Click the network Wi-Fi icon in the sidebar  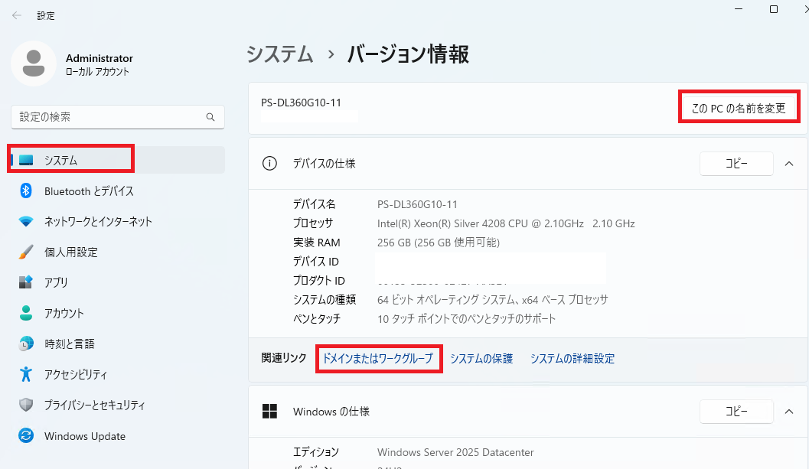point(26,222)
